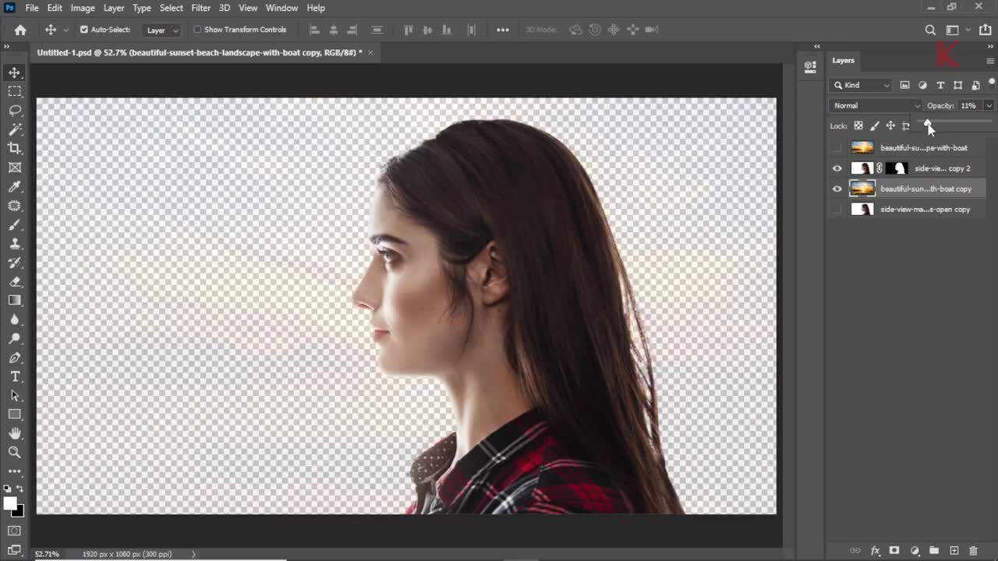This screenshot has height=561, width=998.
Task: Open the Window menu
Action: point(281,8)
